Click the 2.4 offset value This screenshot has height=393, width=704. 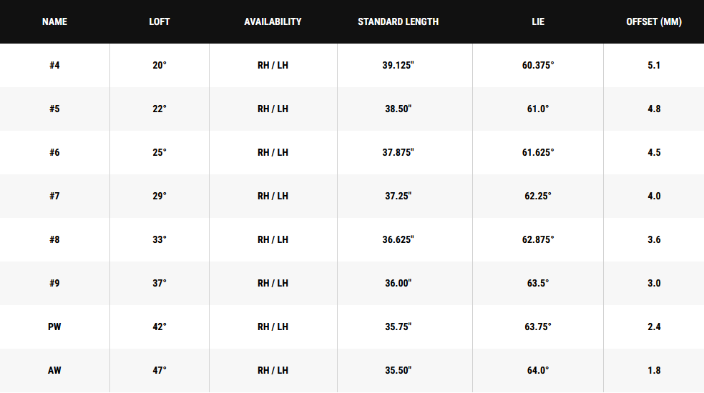click(653, 327)
